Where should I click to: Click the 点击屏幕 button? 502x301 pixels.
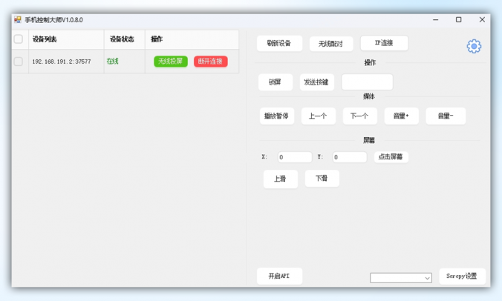(391, 157)
